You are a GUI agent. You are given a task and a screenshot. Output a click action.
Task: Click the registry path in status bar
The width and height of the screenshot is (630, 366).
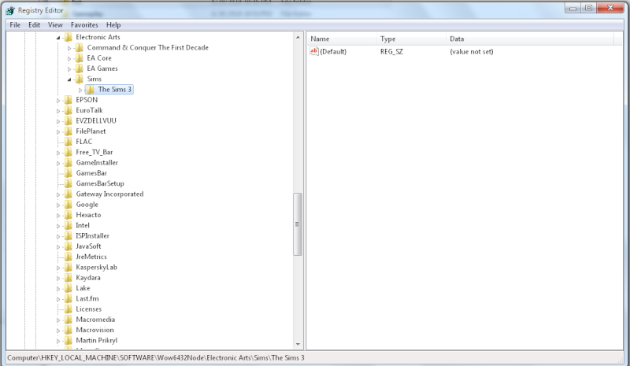155,357
